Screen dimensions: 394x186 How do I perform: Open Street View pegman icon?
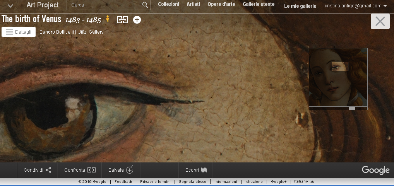[108, 19]
